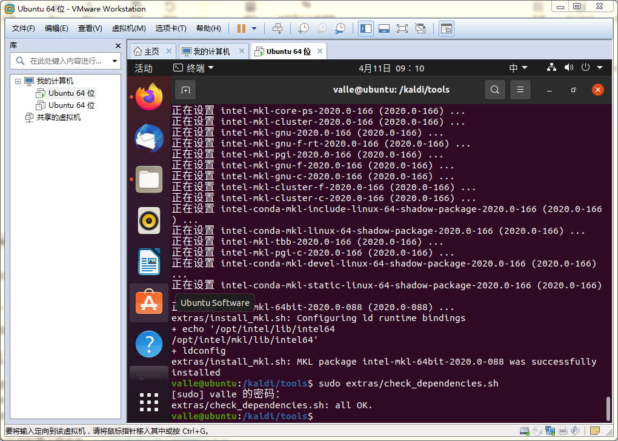
Task: Click the hard disk status bar icon
Action: coord(525,431)
